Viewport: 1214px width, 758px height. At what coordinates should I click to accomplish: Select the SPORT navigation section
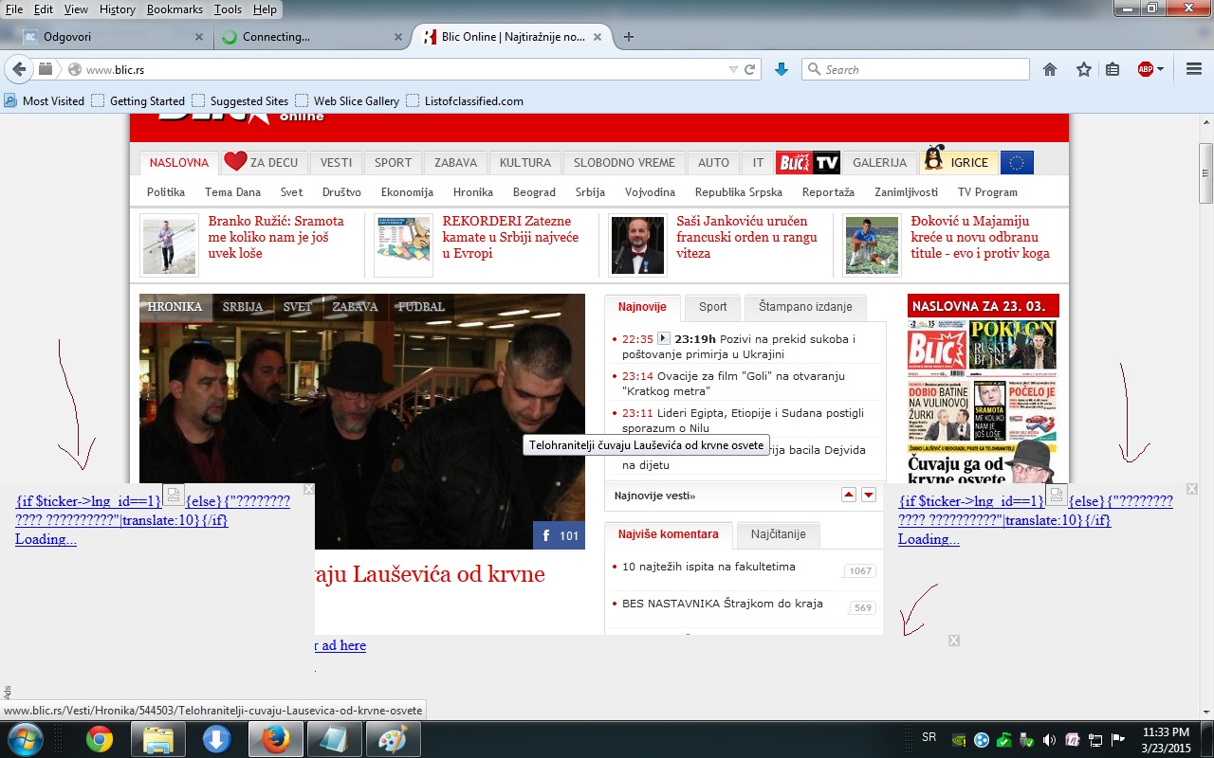click(393, 162)
